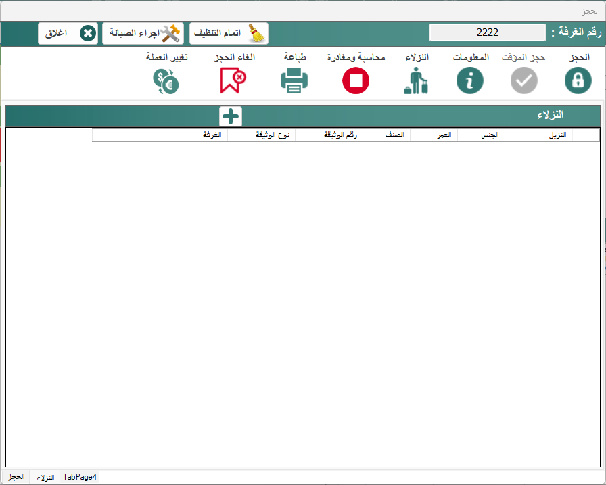The height and width of the screenshot is (485, 606).
Task: Click the المعلومات label text
Action: 471,57
